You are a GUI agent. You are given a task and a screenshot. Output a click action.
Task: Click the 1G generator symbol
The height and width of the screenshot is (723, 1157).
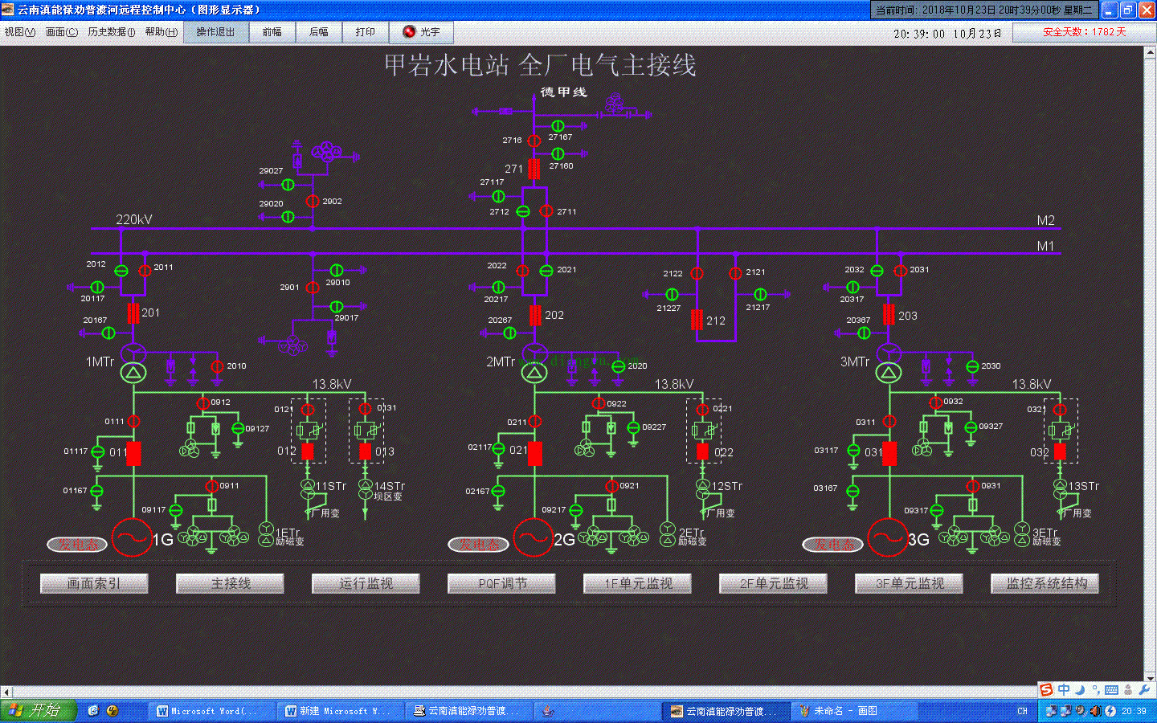pos(132,537)
